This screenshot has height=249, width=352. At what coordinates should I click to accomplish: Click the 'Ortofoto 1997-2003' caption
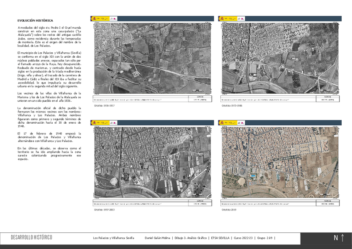tap(104, 210)
